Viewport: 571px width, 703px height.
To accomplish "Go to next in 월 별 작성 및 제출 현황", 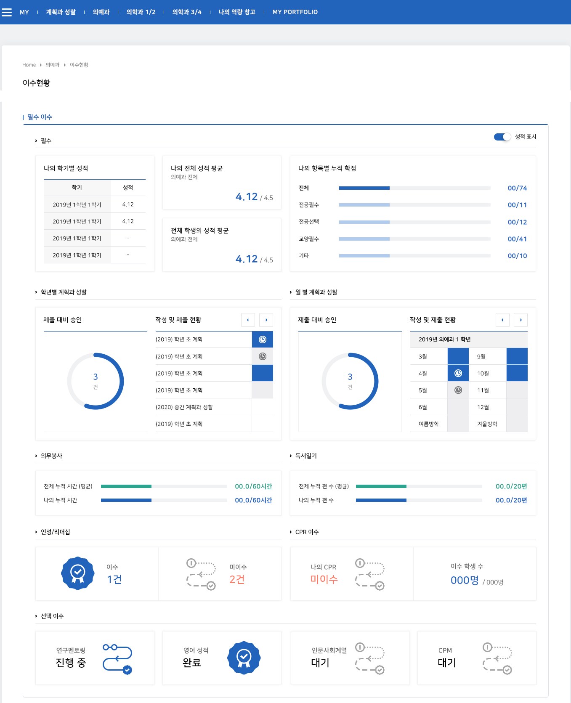I will click(521, 320).
